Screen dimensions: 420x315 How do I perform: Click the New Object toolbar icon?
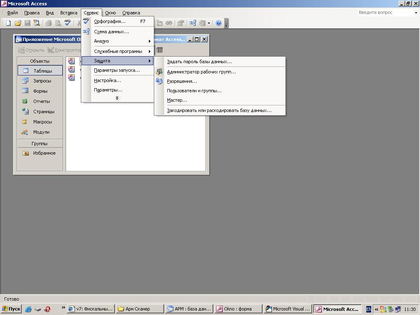202,23
